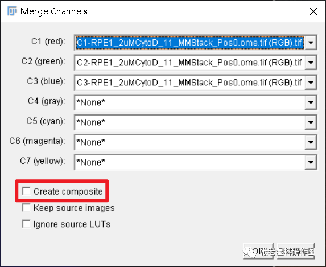The height and width of the screenshot is (267, 326).
Task: Expand the C2 (green) channel dropdown arrow
Action: tap(311, 63)
